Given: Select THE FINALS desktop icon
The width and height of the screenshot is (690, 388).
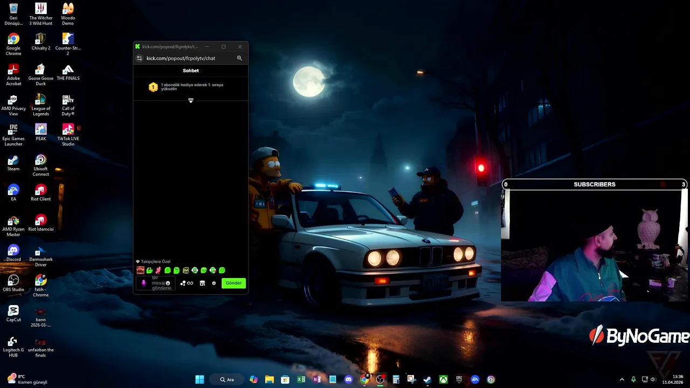Looking at the screenshot, I should pyautogui.click(x=68, y=72).
